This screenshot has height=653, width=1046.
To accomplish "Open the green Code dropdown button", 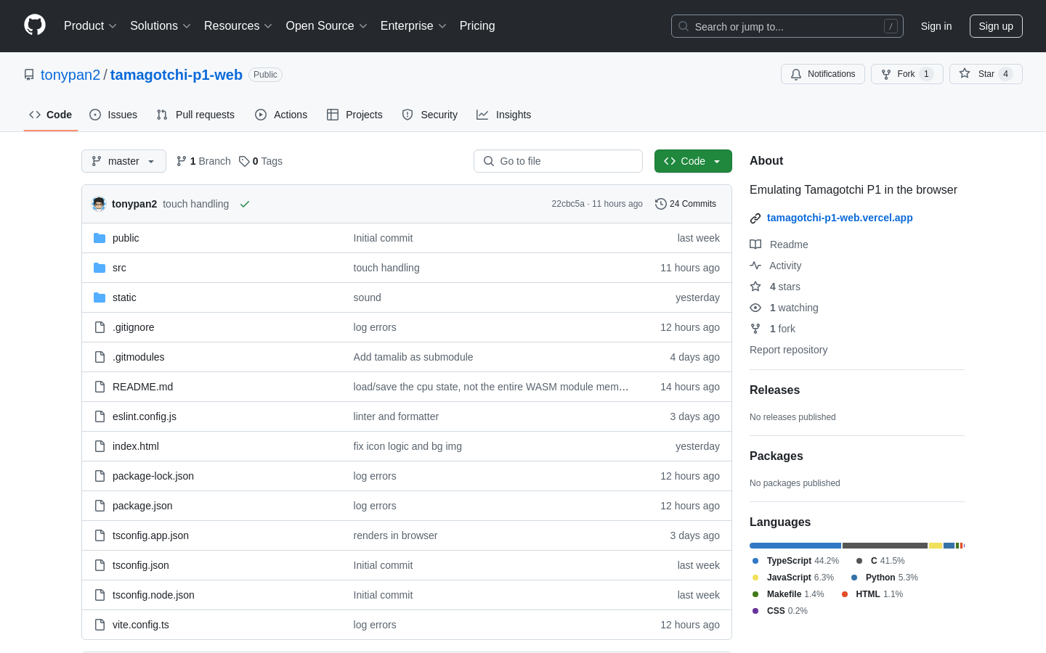I will (693, 161).
